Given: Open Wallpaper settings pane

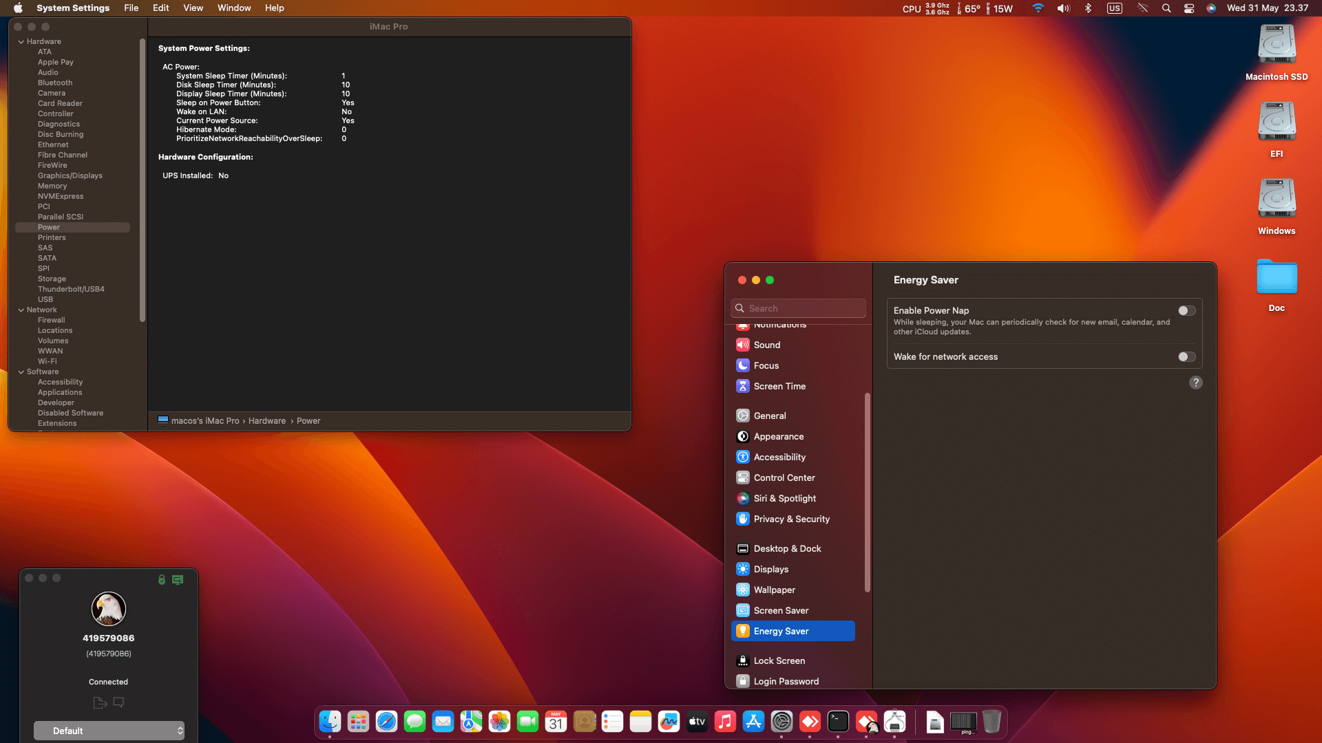Looking at the screenshot, I should point(774,590).
